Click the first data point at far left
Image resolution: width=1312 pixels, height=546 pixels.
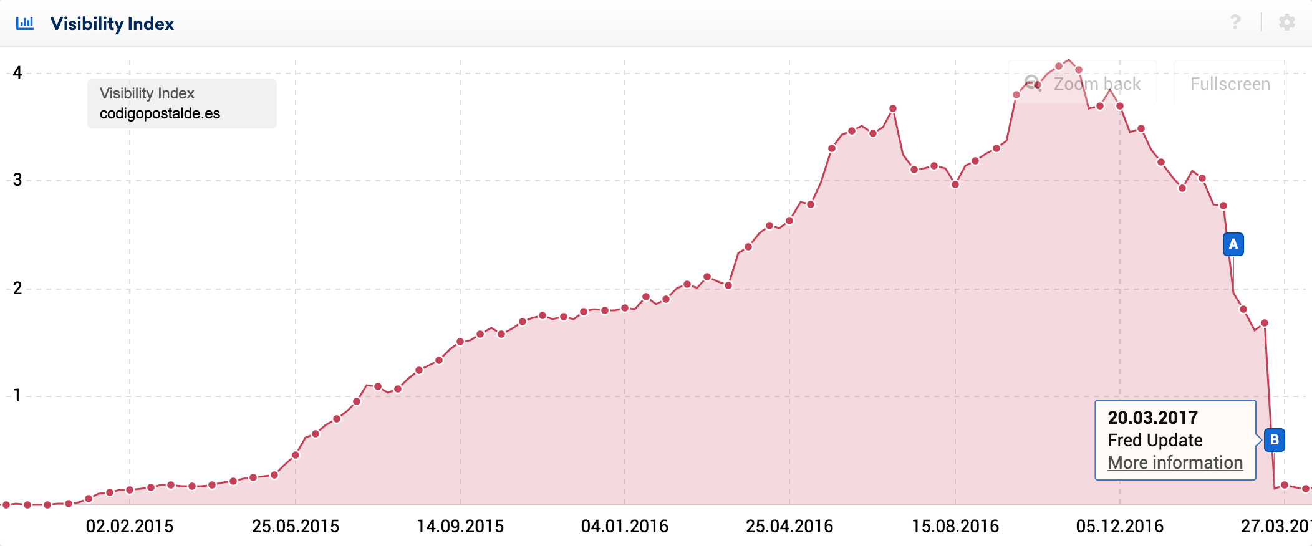[6, 504]
